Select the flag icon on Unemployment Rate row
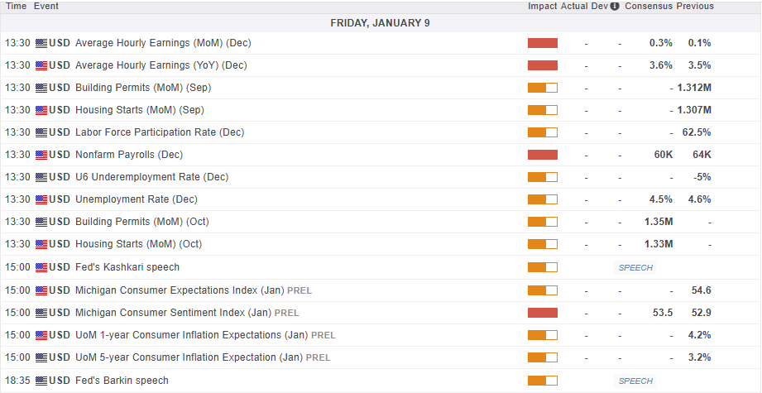Screen dimensions: 762x393 point(41,199)
